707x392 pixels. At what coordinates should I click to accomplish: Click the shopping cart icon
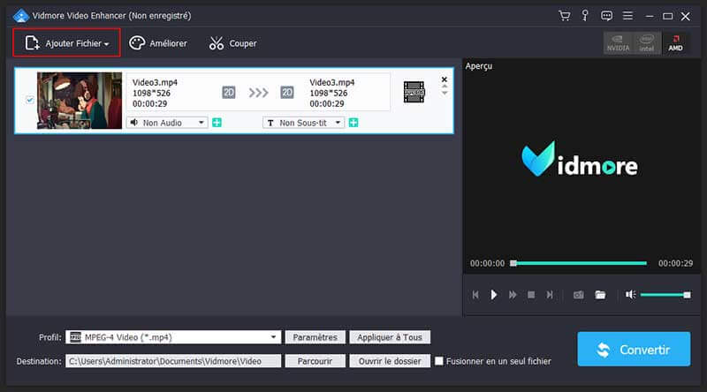[565, 16]
